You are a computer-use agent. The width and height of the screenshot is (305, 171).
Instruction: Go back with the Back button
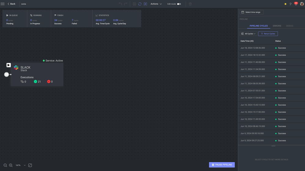point(12,4)
